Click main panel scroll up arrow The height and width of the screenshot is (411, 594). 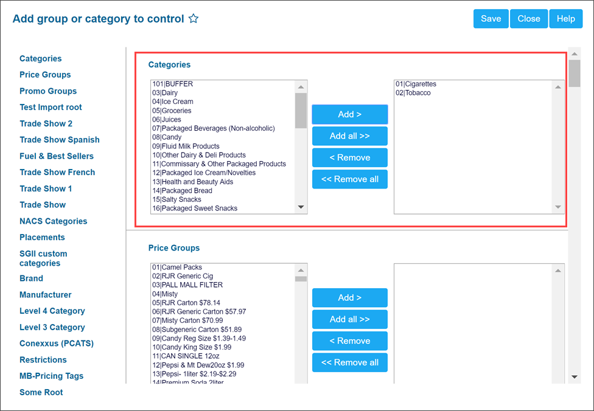click(575, 54)
